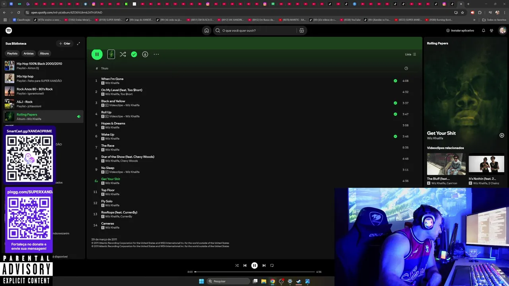
Task: Skip to the next track
Action: (264, 265)
